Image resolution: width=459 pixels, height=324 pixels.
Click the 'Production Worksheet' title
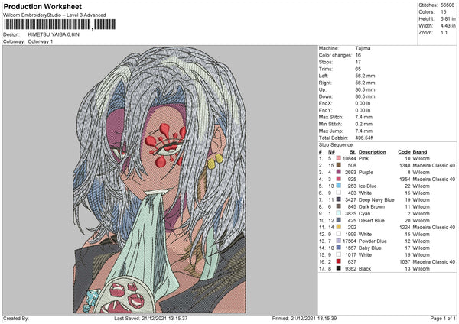[x=42, y=6]
